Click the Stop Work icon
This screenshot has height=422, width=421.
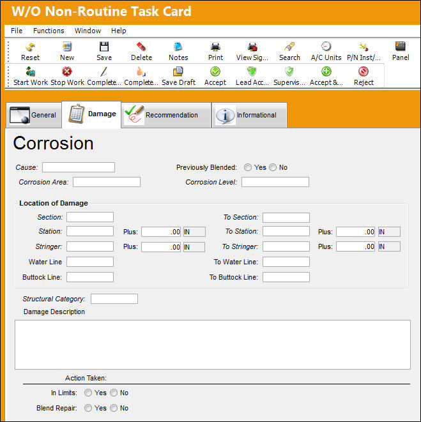[x=67, y=72]
